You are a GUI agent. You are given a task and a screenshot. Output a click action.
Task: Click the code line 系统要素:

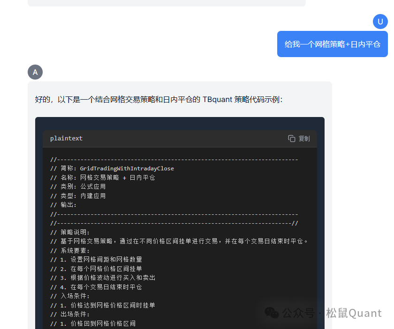69,250
